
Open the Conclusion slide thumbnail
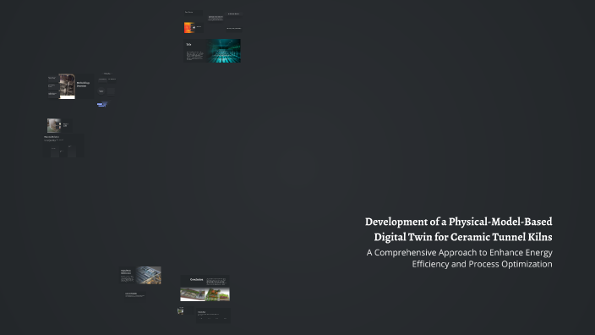(x=205, y=288)
